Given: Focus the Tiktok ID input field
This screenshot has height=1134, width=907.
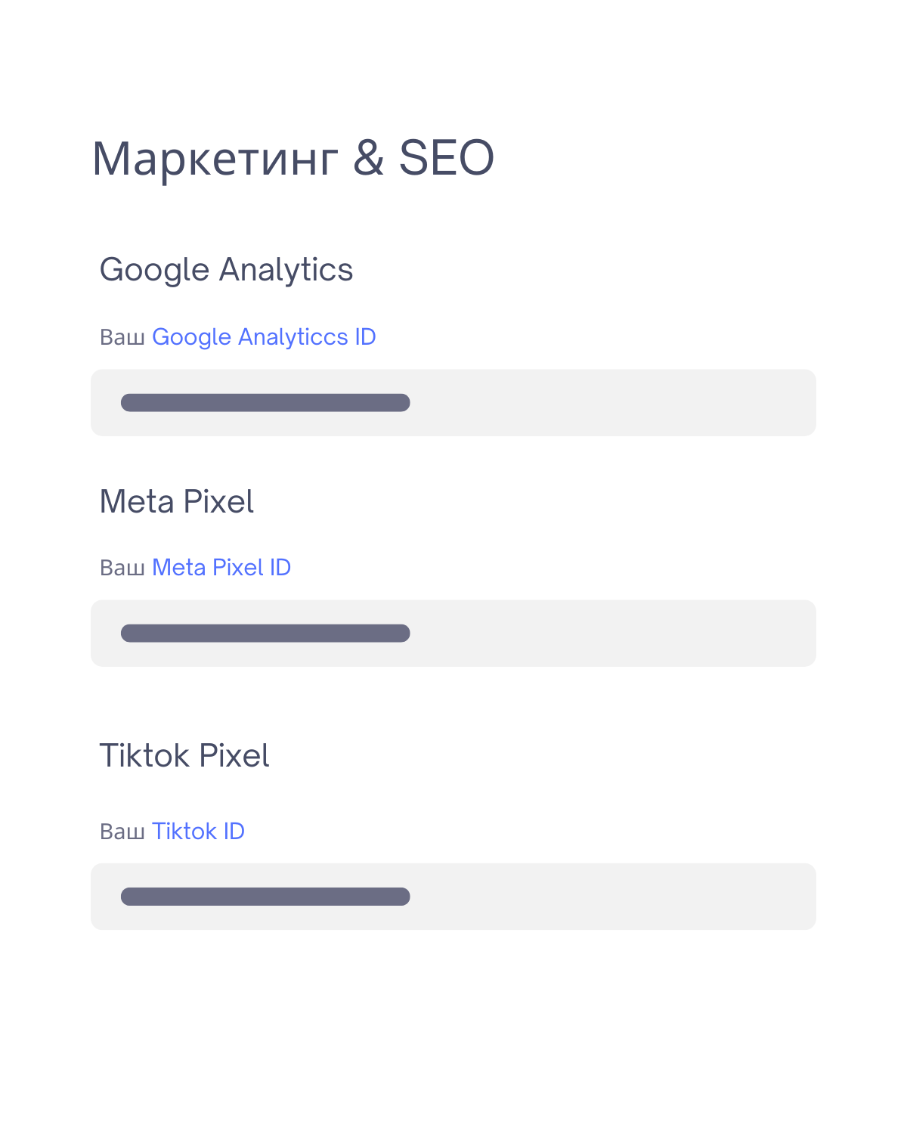Looking at the screenshot, I should (453, 897).
